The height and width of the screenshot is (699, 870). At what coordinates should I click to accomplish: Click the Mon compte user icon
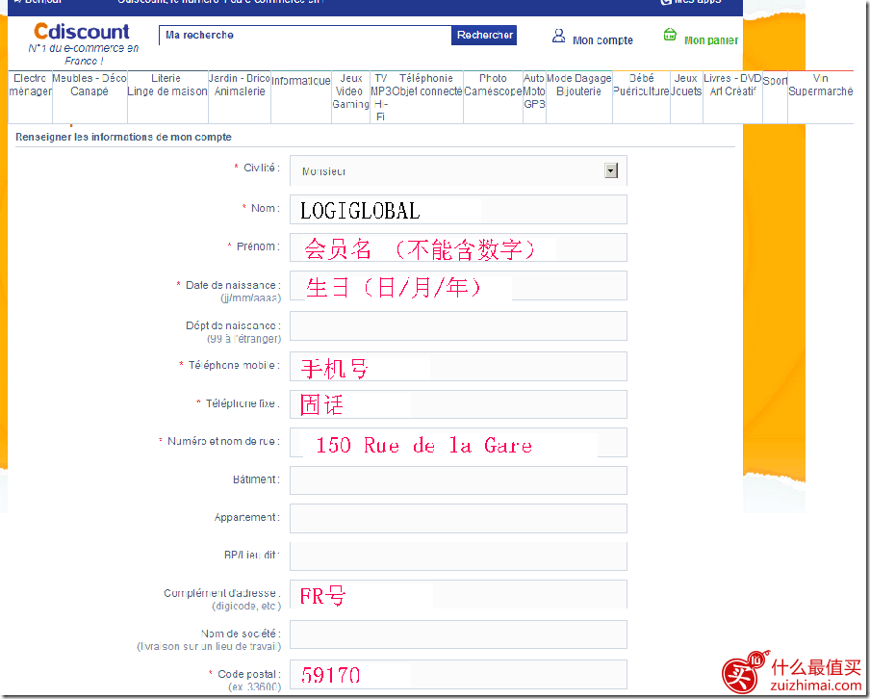(558, 36)
